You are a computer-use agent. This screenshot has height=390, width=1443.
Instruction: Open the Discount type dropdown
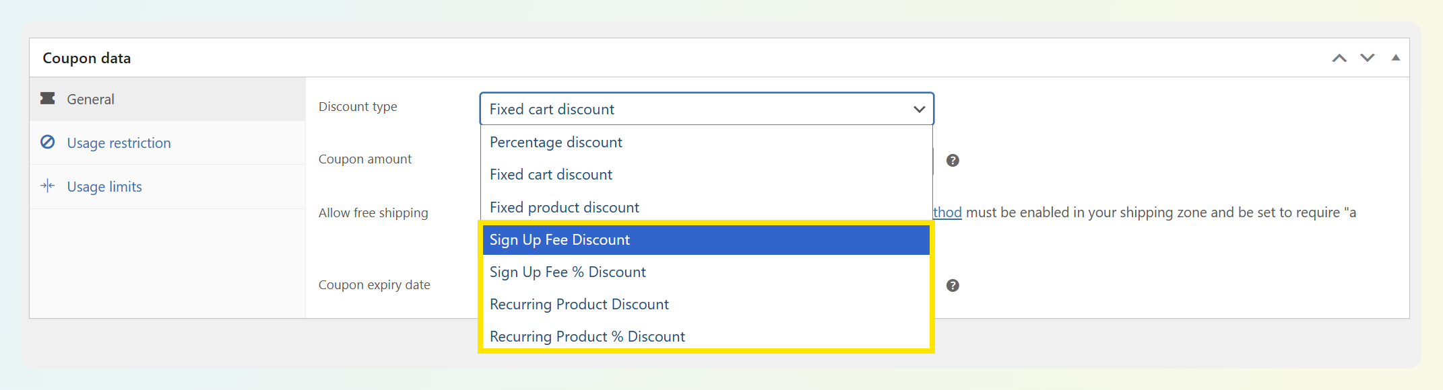706,109
